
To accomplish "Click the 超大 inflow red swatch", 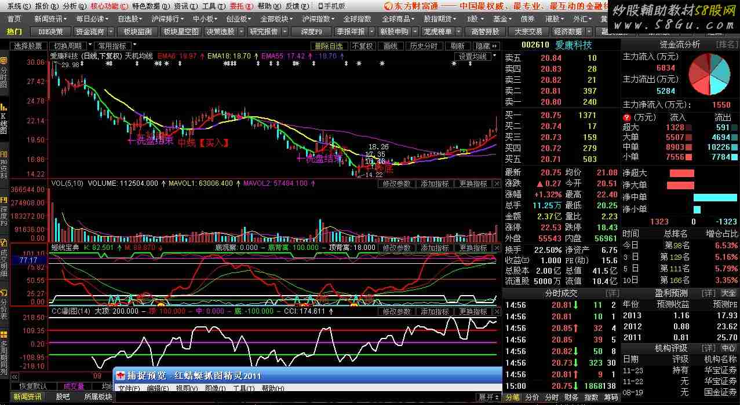I will coord(690,127).
